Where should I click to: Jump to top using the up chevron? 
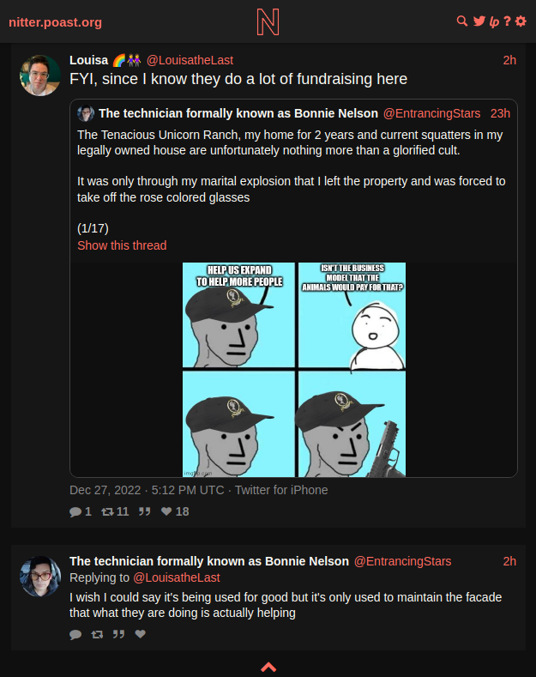[268, 667]
